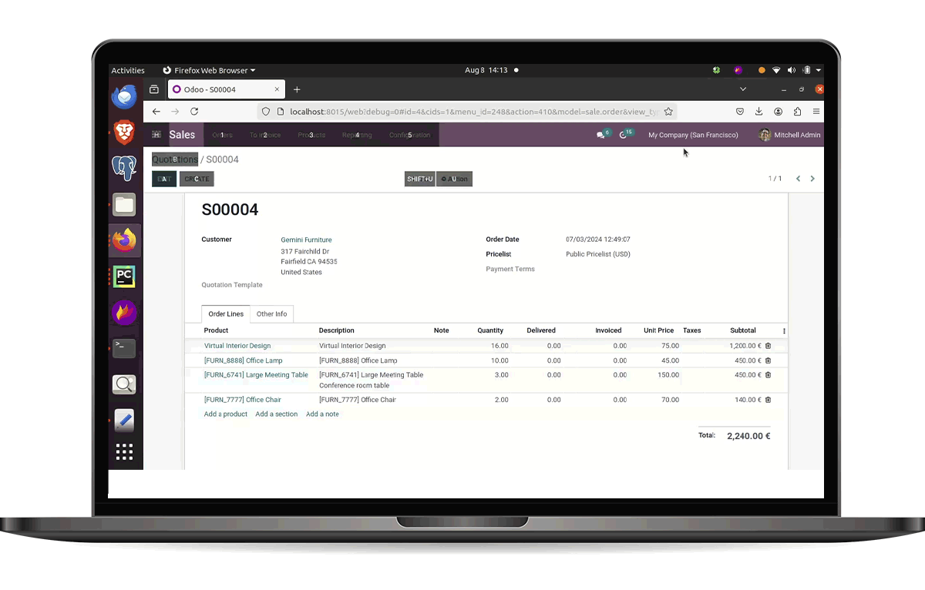Open Firefox Web Browser app menu dropdown
Screen dimensions: 925x590
[x=209, y=70]
